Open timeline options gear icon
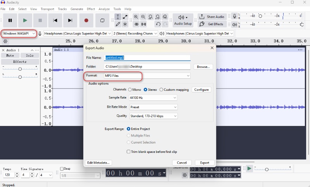The width and height of the screenshot is (310, 187). coord(5,42)
